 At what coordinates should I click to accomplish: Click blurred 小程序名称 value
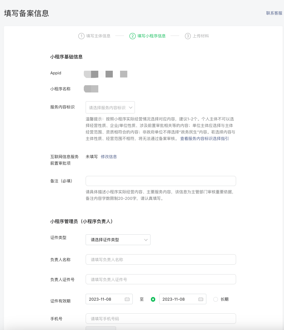[91, 89]
